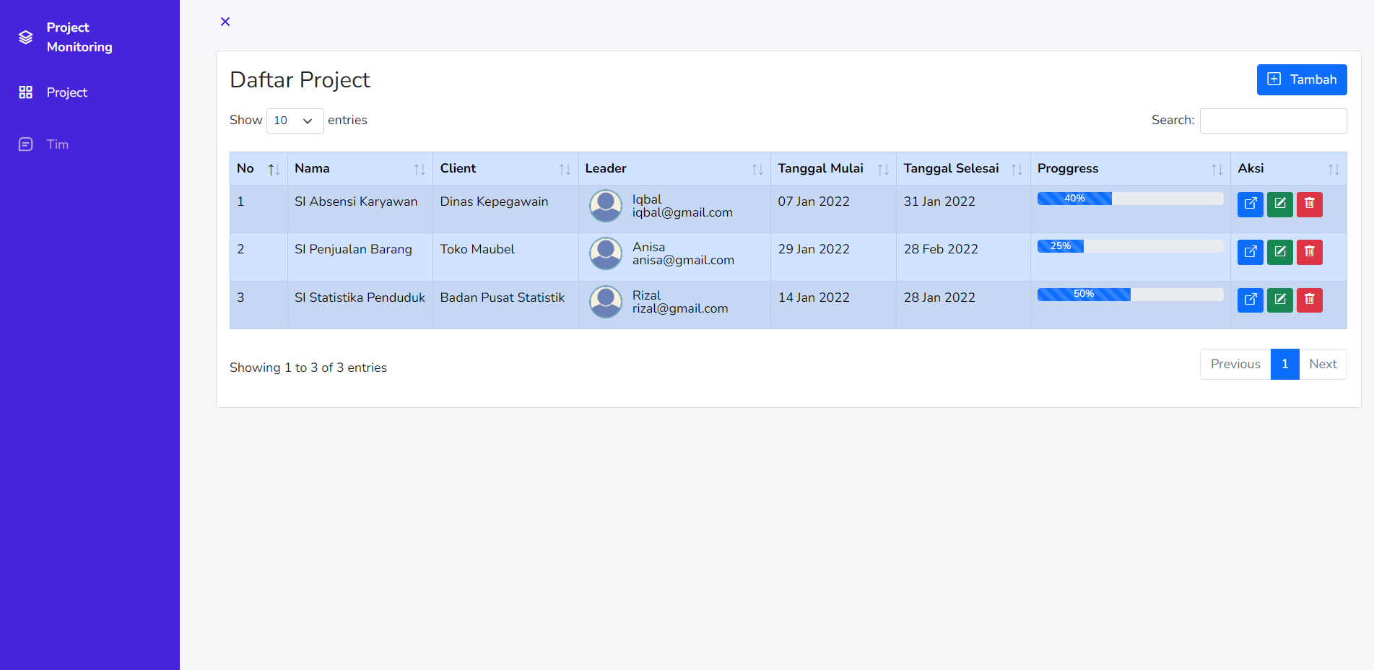Open the Tim menu entry
The height and width of the screenshot is (670, 1374).
pos(56,144)
